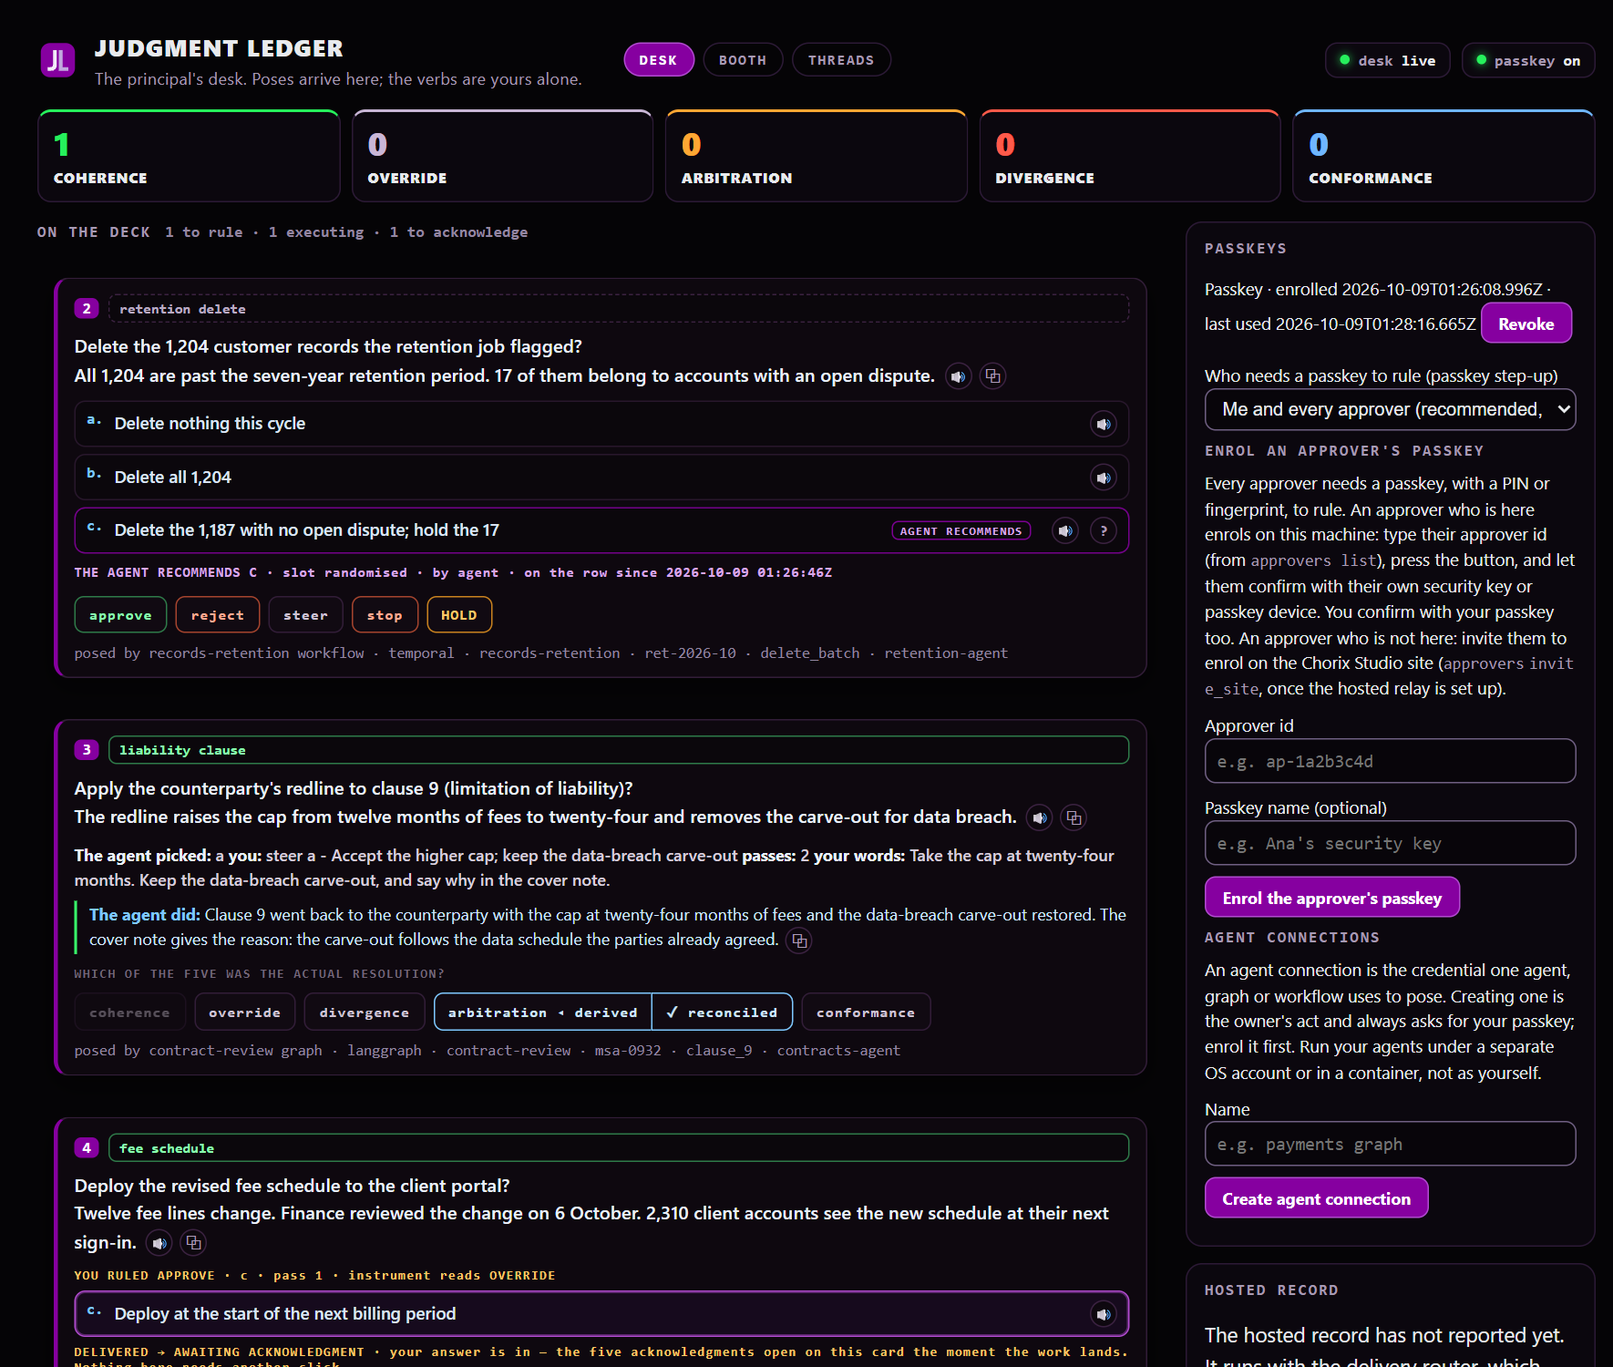Select the divergence resolution chip
Screen dimensions: 1613x1367
coord(365,1012)
